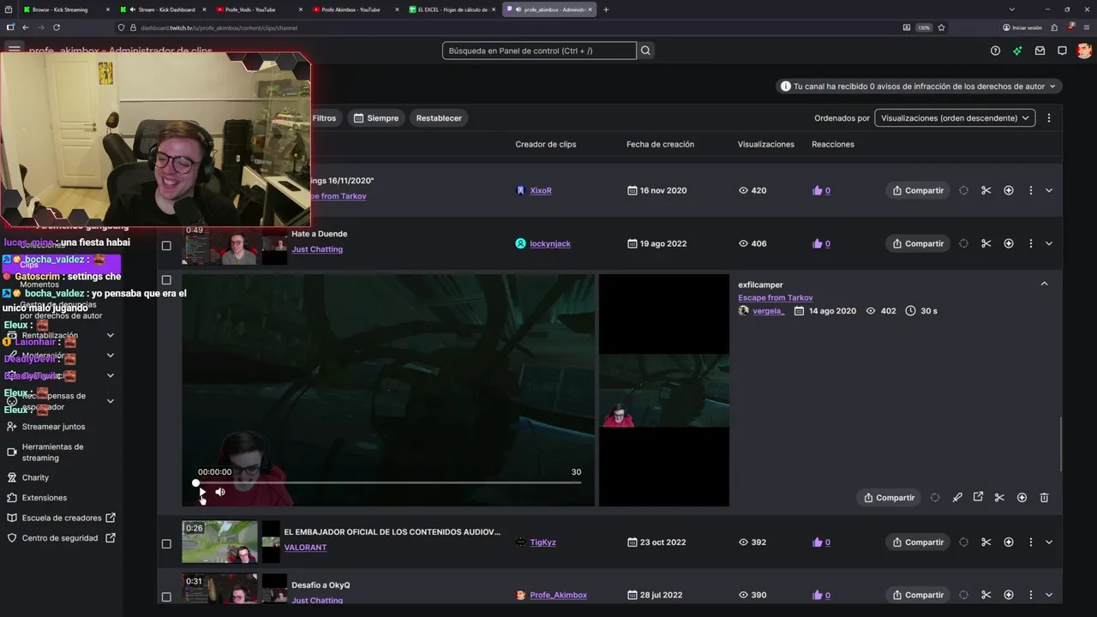Click Compartir on expanded exfilcamper clip
Image resolution: width=1097 pixels, height=617 pixels.
[890, 497]
